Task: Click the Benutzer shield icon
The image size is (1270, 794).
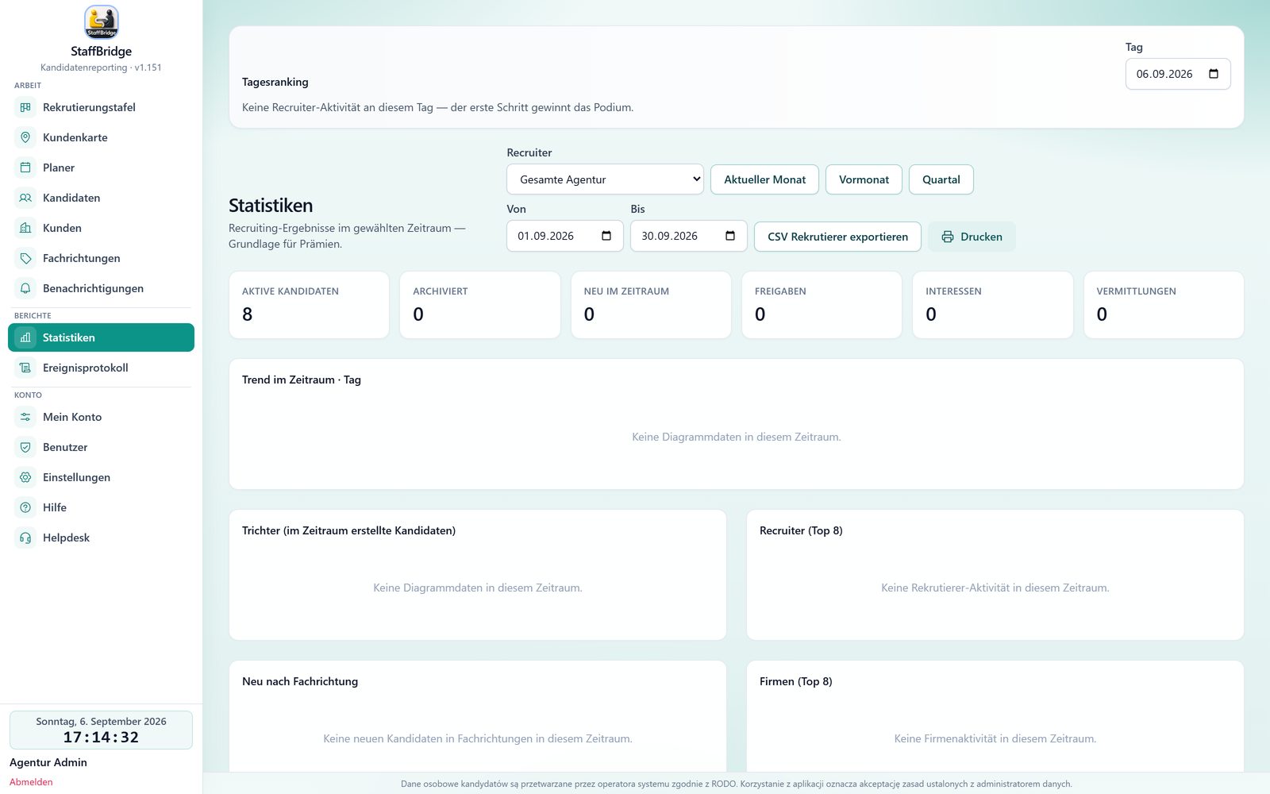Action: (25, 447)
